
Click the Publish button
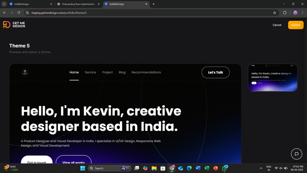(296, 25)
